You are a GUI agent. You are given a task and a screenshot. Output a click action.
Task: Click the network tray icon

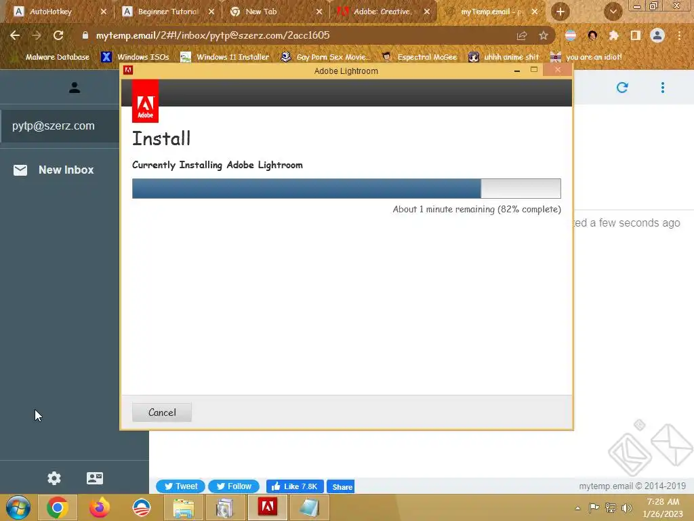click(611, 508)
